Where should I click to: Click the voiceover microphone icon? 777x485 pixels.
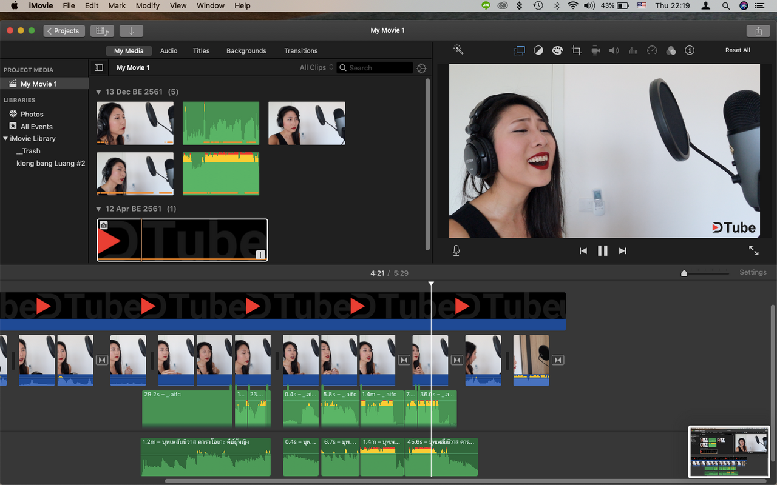click(456, 250)
